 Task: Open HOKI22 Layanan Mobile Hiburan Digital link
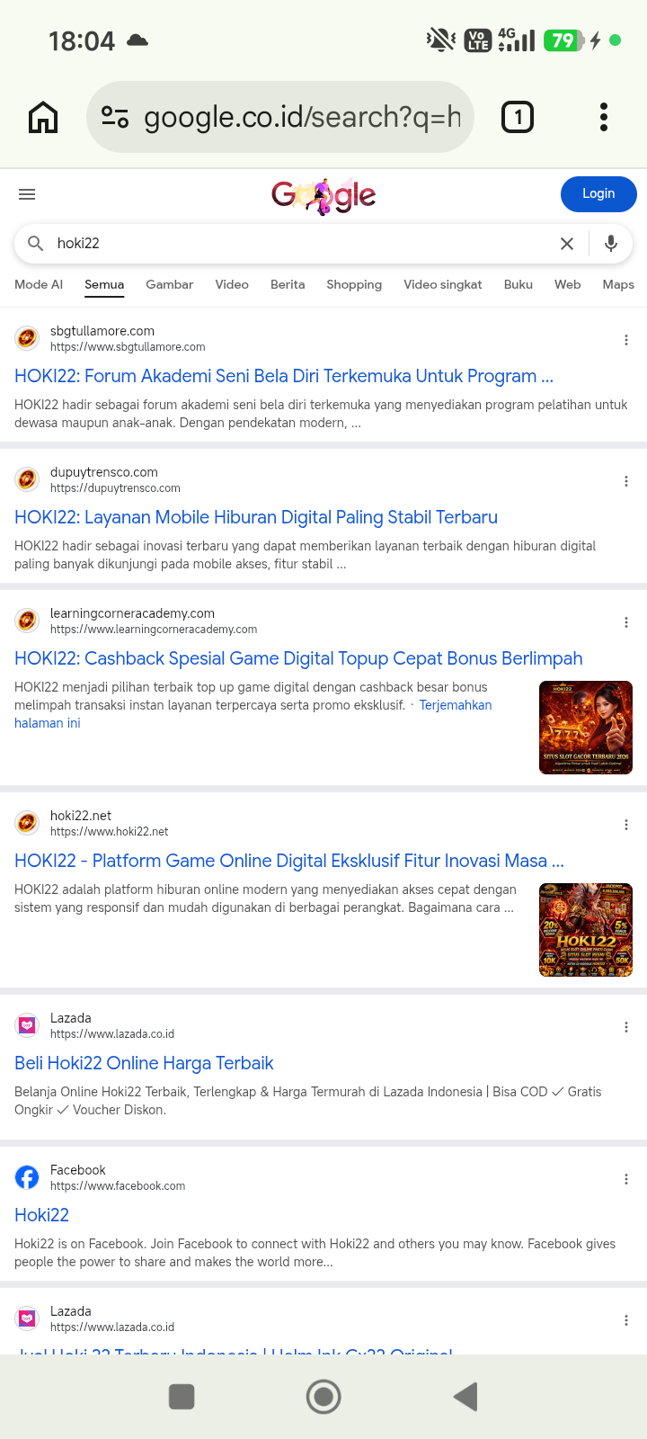(x=256, y=517)
